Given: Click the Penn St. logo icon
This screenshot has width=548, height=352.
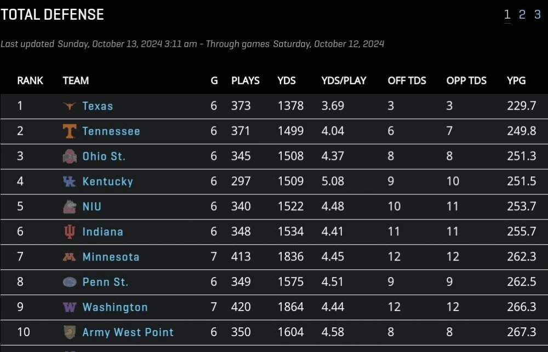Looking at the screenshot, I should tap(70, 282).
